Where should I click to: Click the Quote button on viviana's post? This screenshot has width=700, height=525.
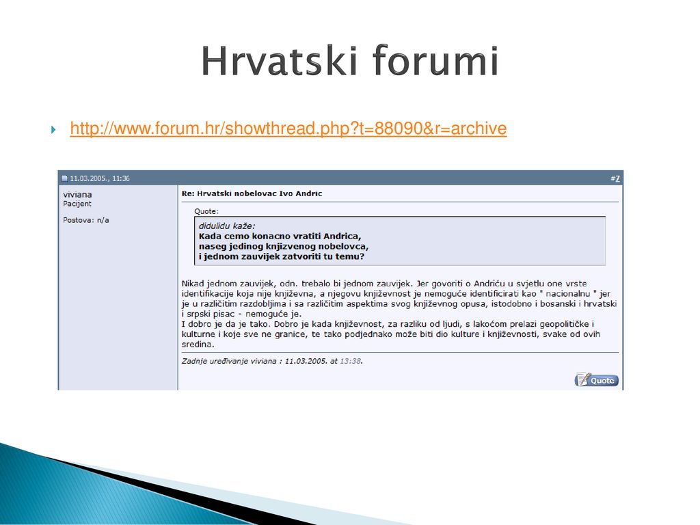[596, 380]
